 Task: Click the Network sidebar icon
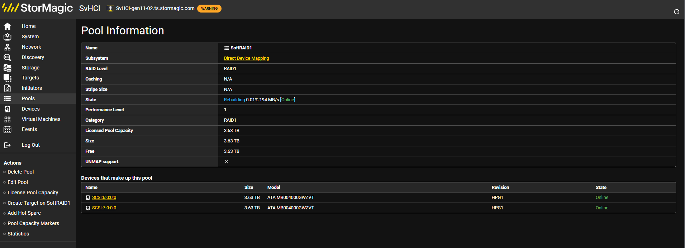pos(7,47)
